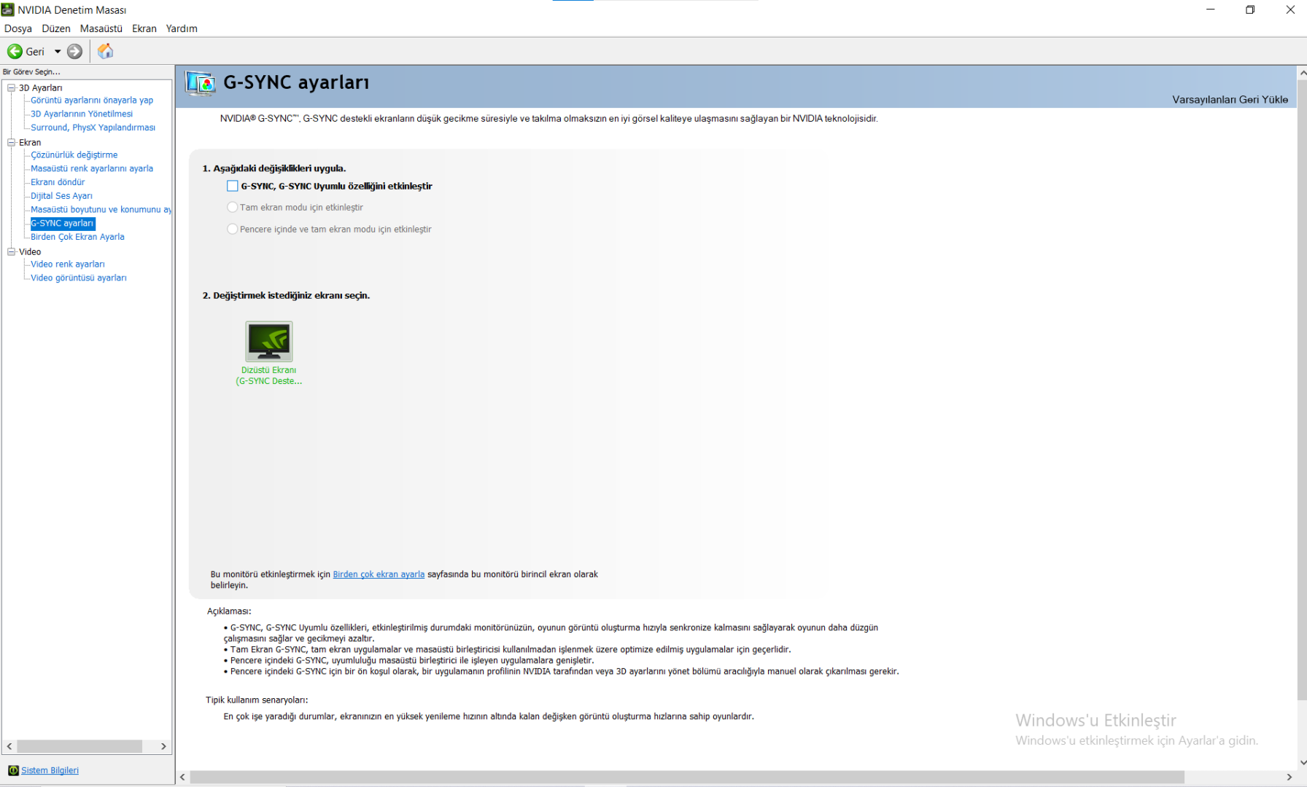Viewport: 1307px width, 787px height.
Task: Open the Masaüstü menu
Action: 101,28
